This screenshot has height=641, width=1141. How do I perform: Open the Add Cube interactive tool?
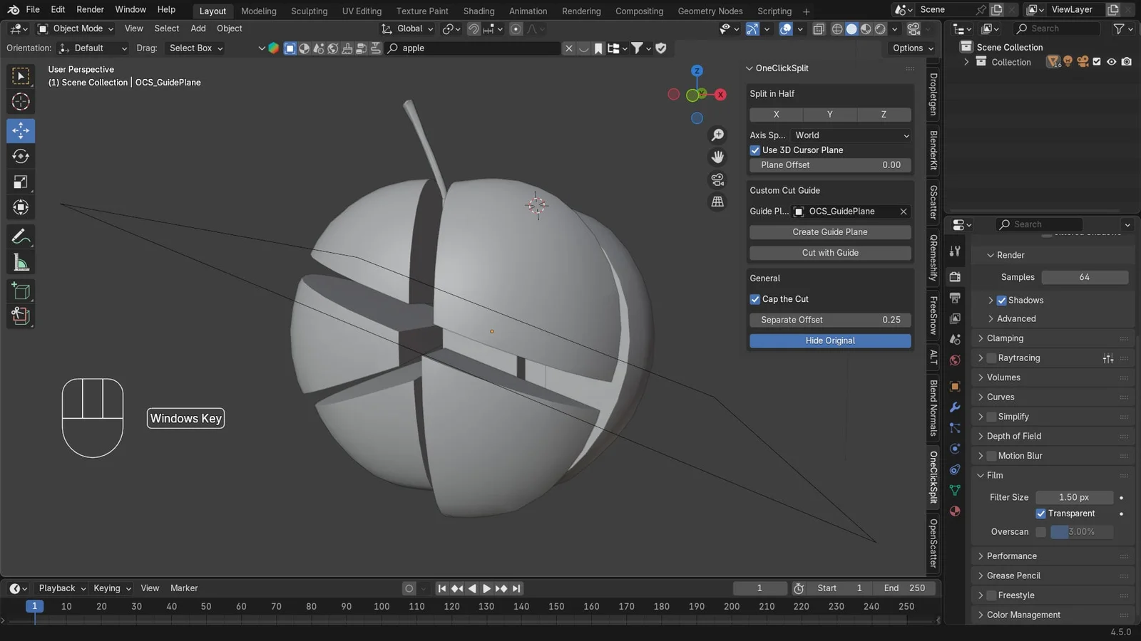click(x=21, y=291)
